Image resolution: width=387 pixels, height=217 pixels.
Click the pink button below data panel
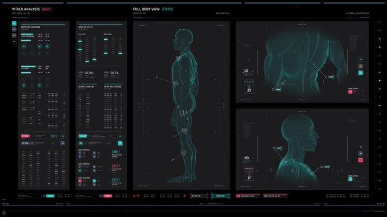pos(107,196)
